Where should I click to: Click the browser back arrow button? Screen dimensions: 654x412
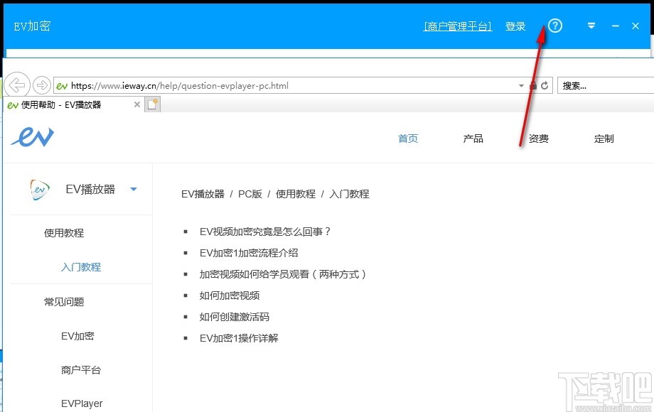click(x=16, y=85)
